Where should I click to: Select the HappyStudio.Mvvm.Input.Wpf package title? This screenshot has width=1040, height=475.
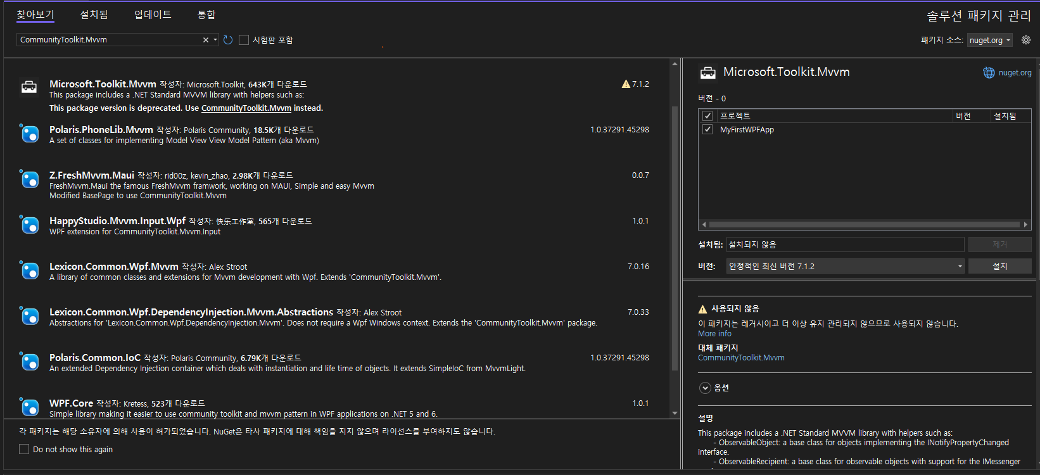point(117,221)
